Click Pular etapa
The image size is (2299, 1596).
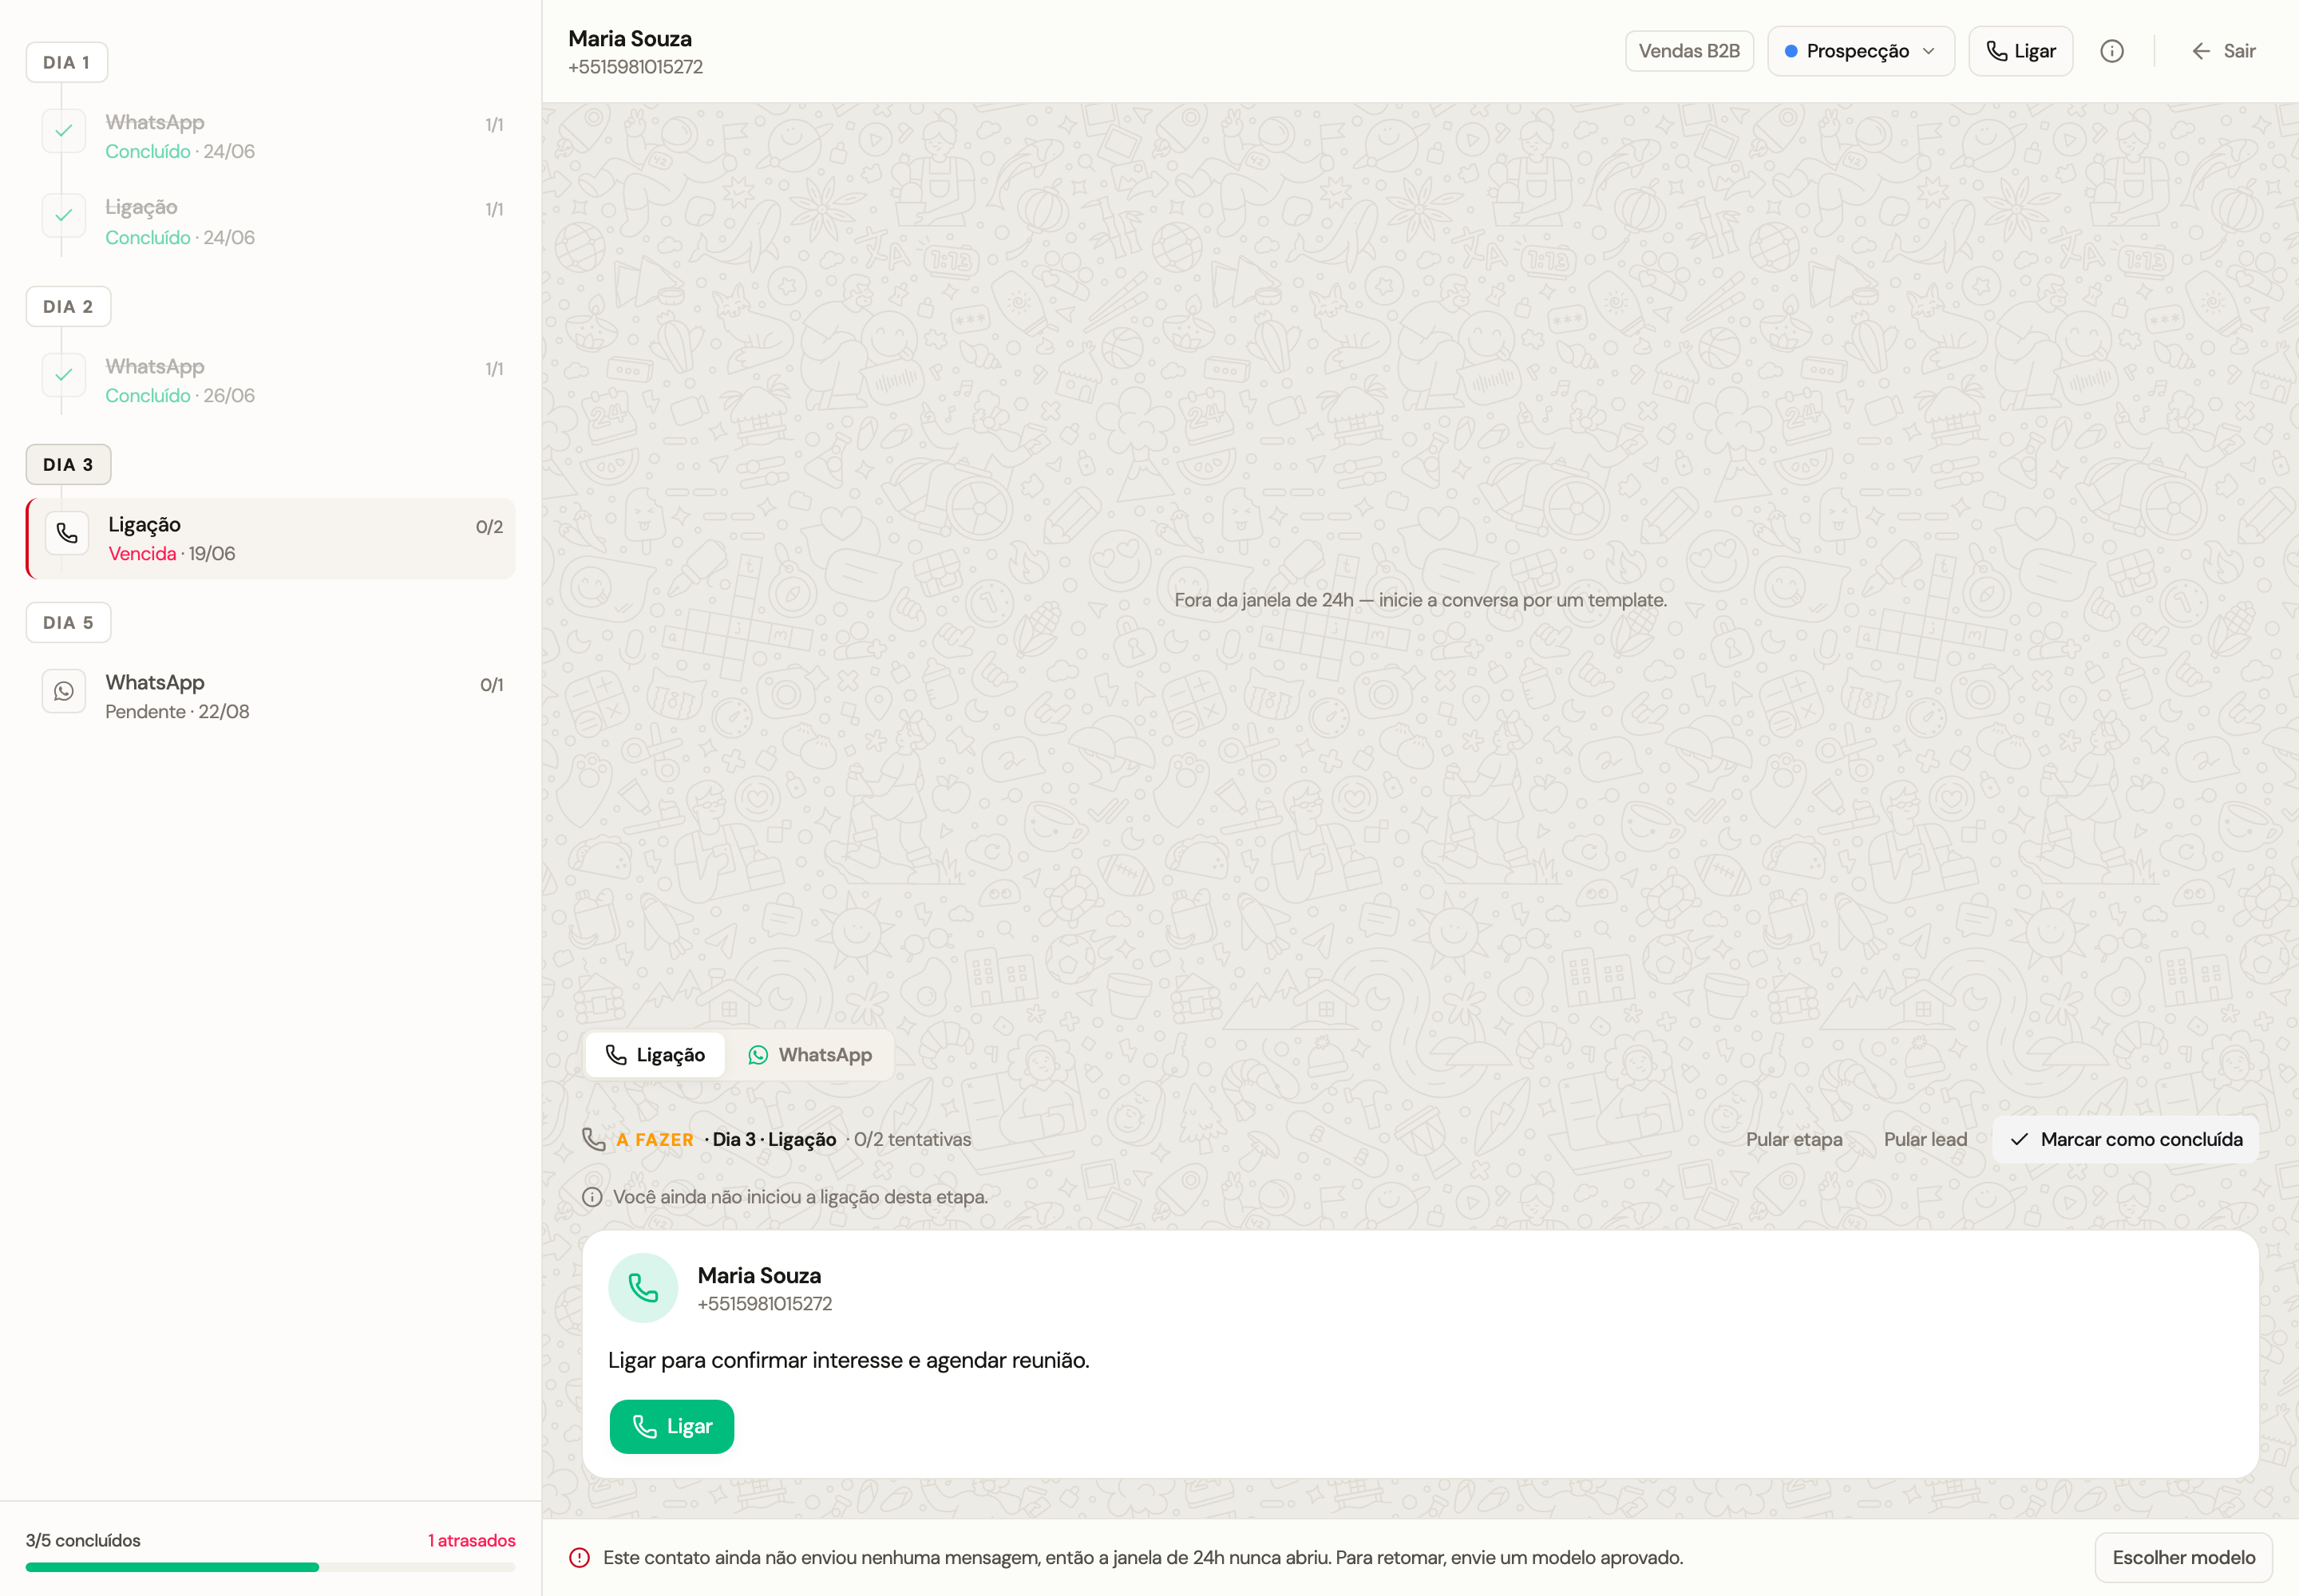tap(1794, 1139)
